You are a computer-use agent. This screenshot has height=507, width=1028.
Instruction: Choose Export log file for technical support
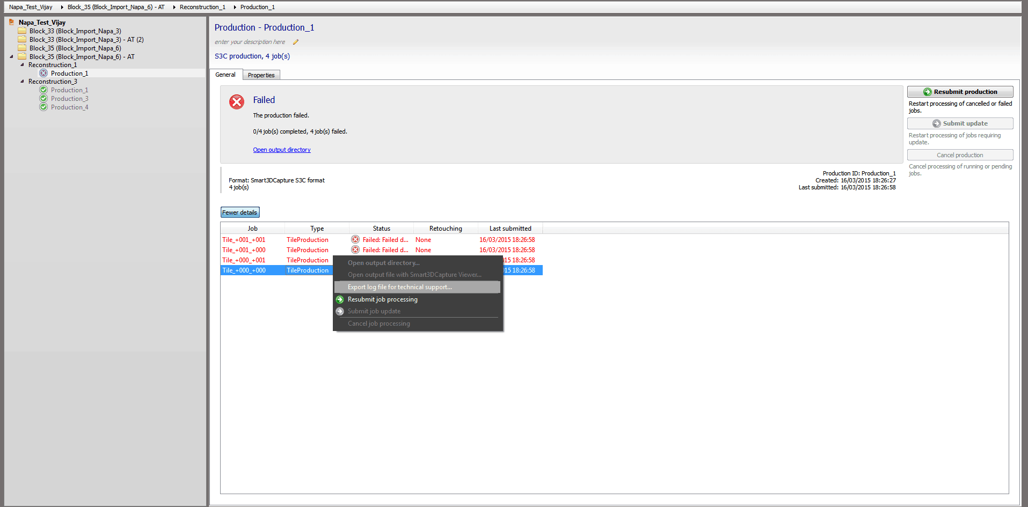[x=399, y=287]
